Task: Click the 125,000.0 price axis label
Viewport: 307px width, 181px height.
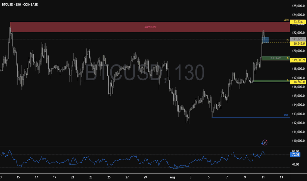Action: click(x=298, y=6)
